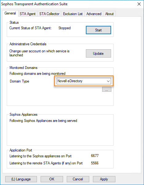Click the Update credentials button
This screenshot has height=185, width=144.
coord(98,54)
